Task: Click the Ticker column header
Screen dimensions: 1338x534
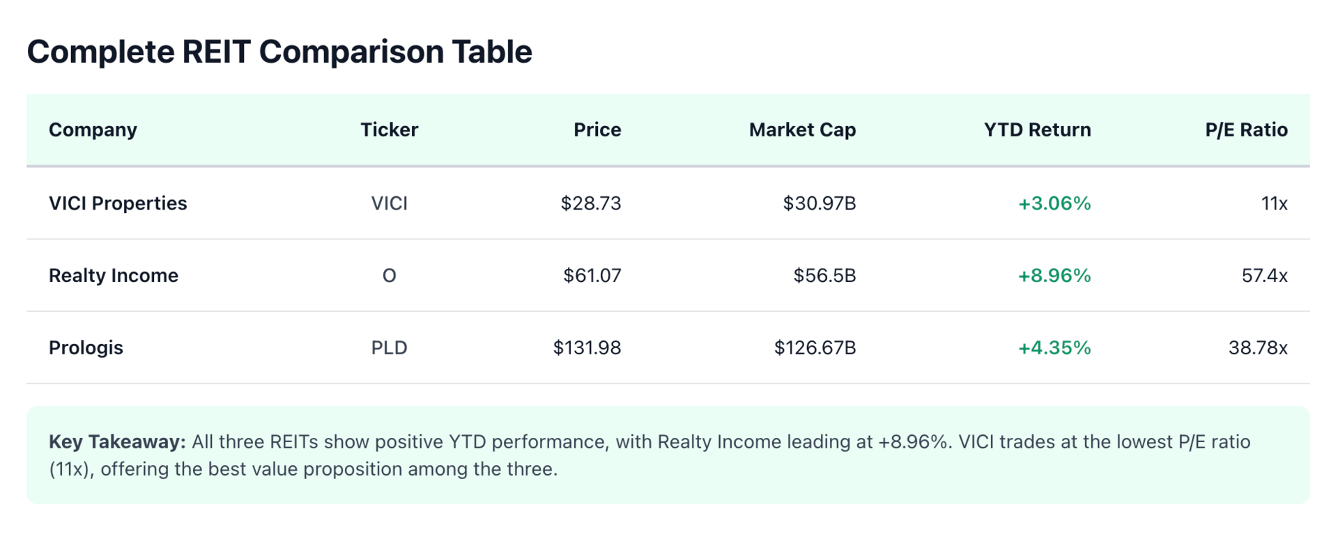Action: tap(389, 129)
